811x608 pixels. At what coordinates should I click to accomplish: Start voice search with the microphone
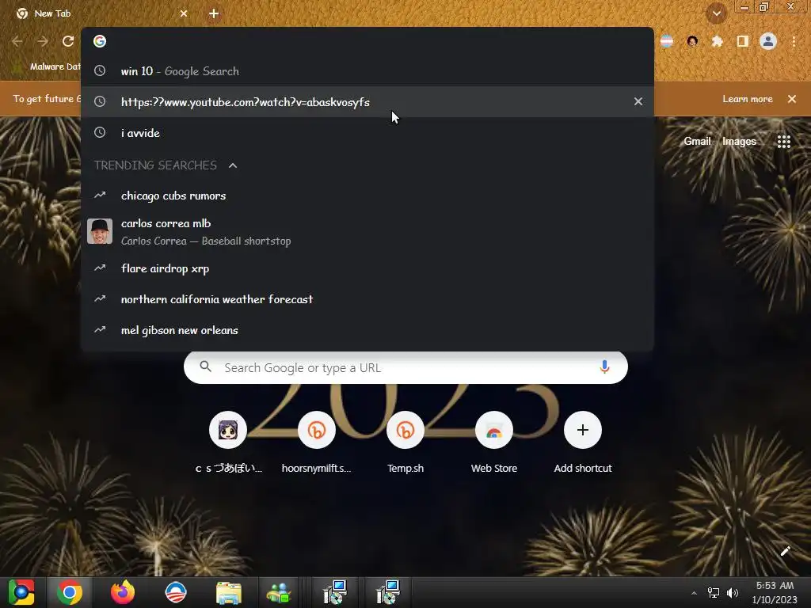pyautogui.click(x=604, y=367)
